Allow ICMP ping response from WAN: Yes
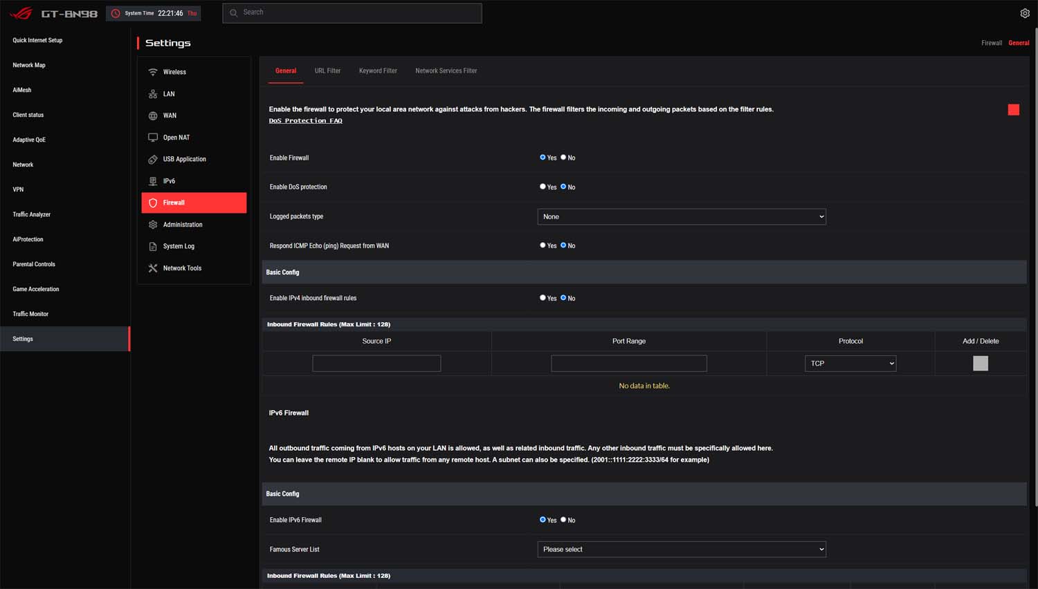1038x589 pixels. (x=543, y=245)
